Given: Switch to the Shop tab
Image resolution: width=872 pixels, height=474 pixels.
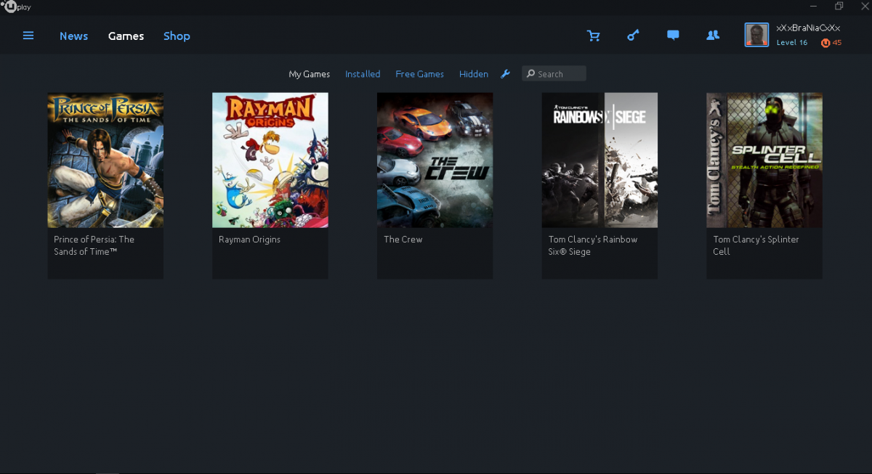Looking at the screenshot, I should pos(177,36).
